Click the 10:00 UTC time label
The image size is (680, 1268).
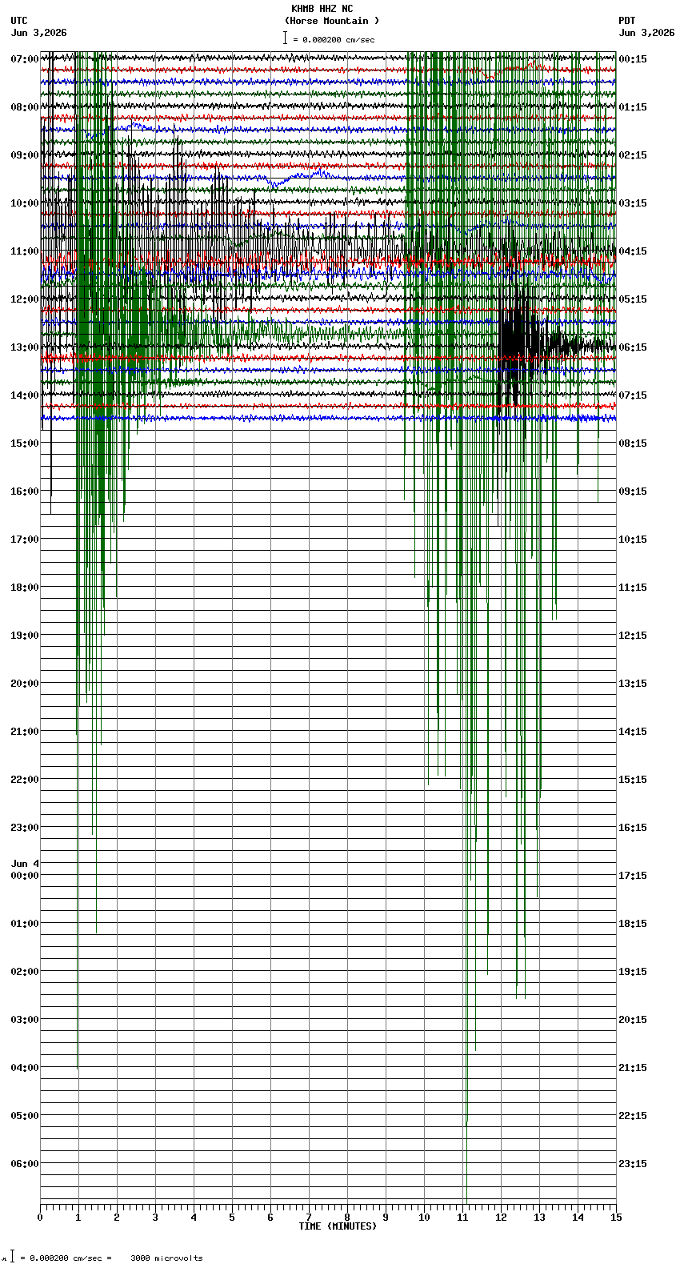point(25,203)
